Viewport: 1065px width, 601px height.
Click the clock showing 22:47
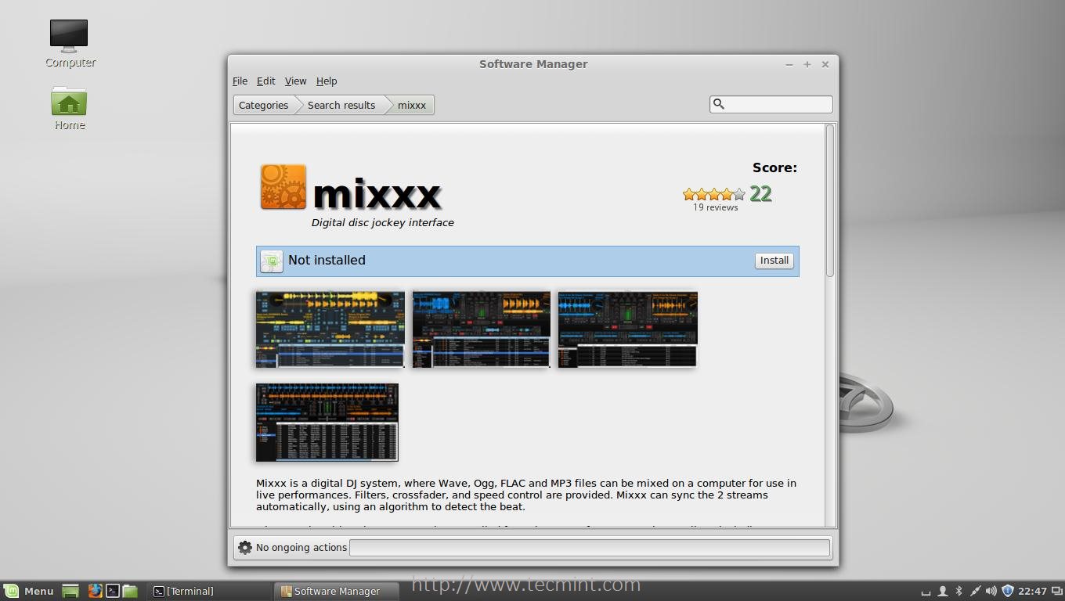[1033, 591]
